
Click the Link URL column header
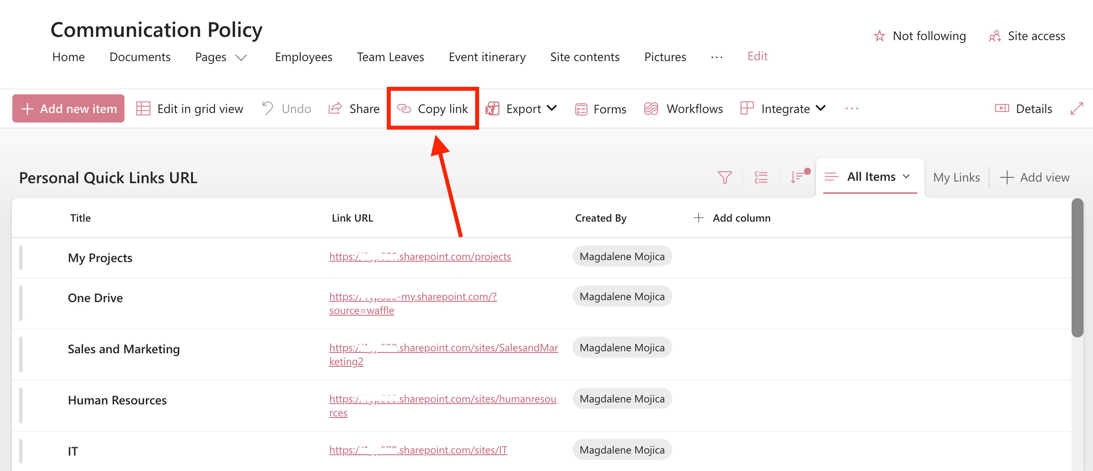(x=352, y=218)
